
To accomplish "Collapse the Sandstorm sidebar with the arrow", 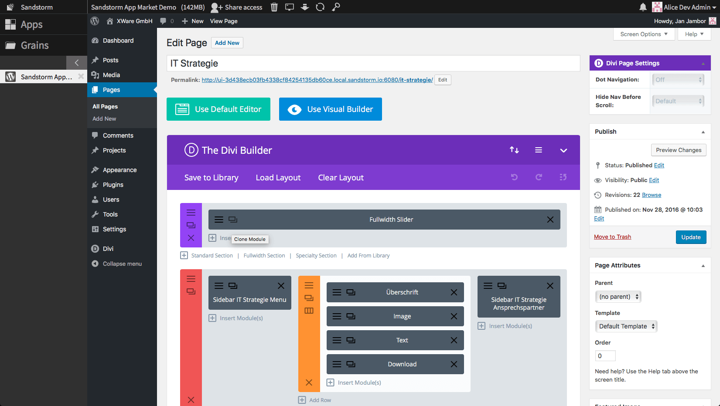I will click(x=77, y=63).
